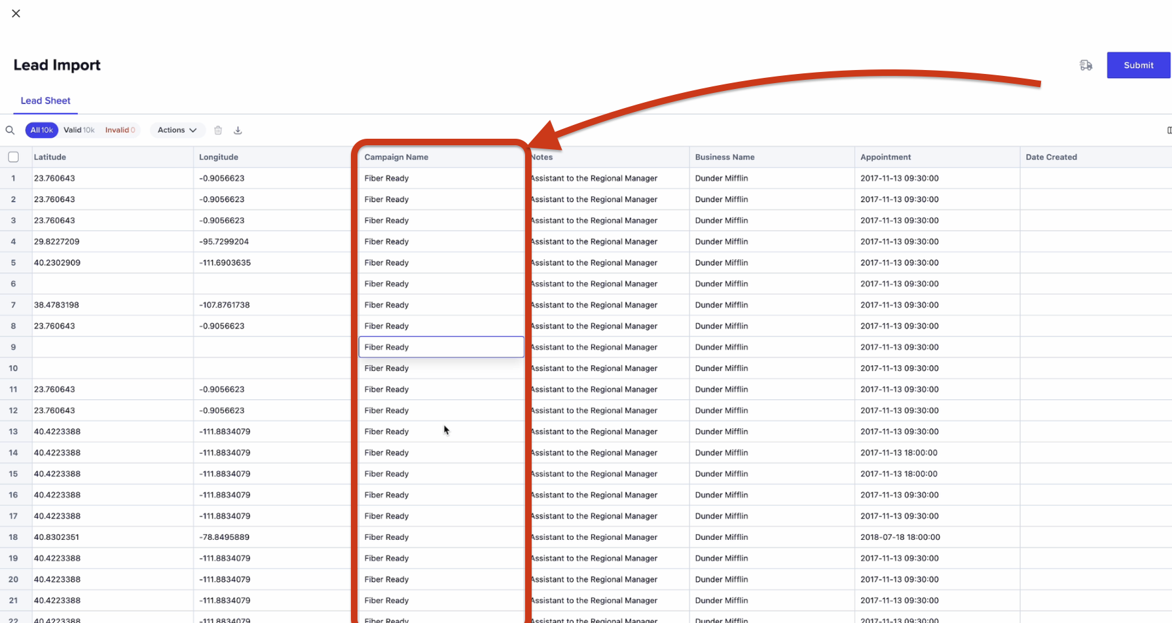Click the Notes cell in row 2
The height and width of the screenshot is (623, 1172).
coord(607,200)
